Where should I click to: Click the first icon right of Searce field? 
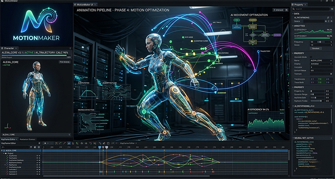coord(326,21)
